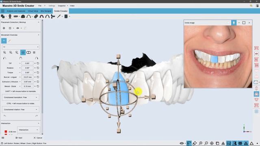
Task: Select the arch curve tool in toolbar
Action: point(29,16)
